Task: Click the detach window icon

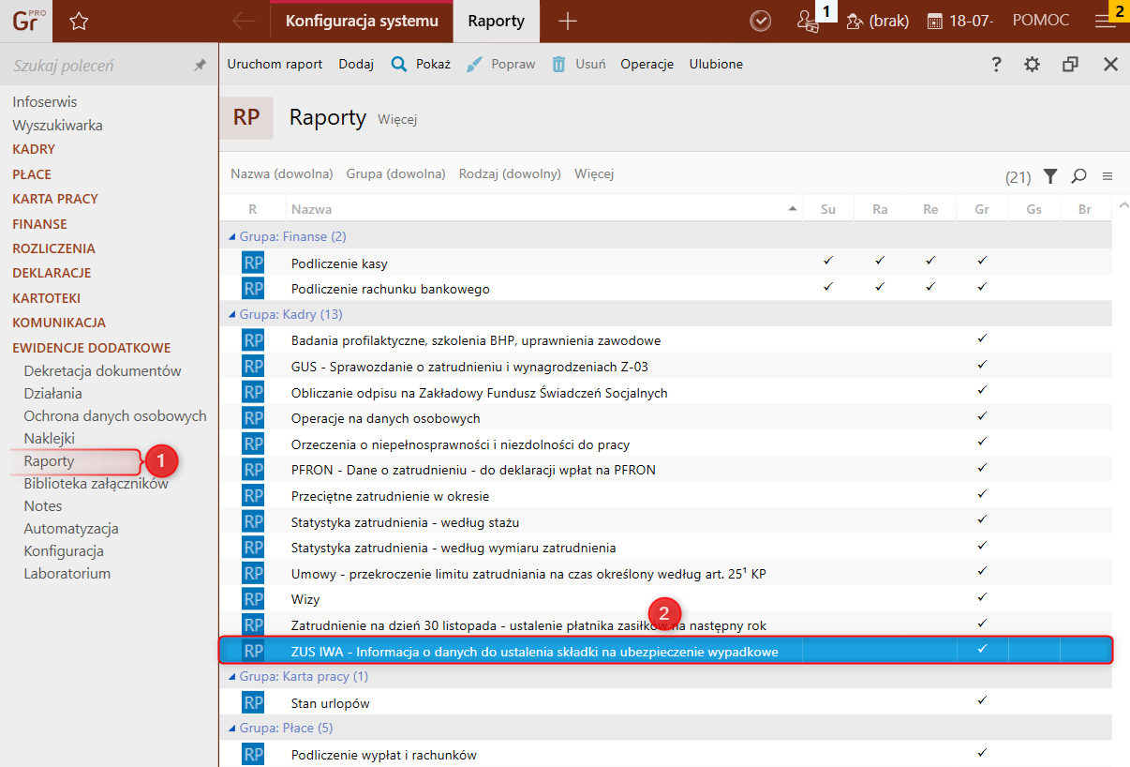Action: [1070, 64]
